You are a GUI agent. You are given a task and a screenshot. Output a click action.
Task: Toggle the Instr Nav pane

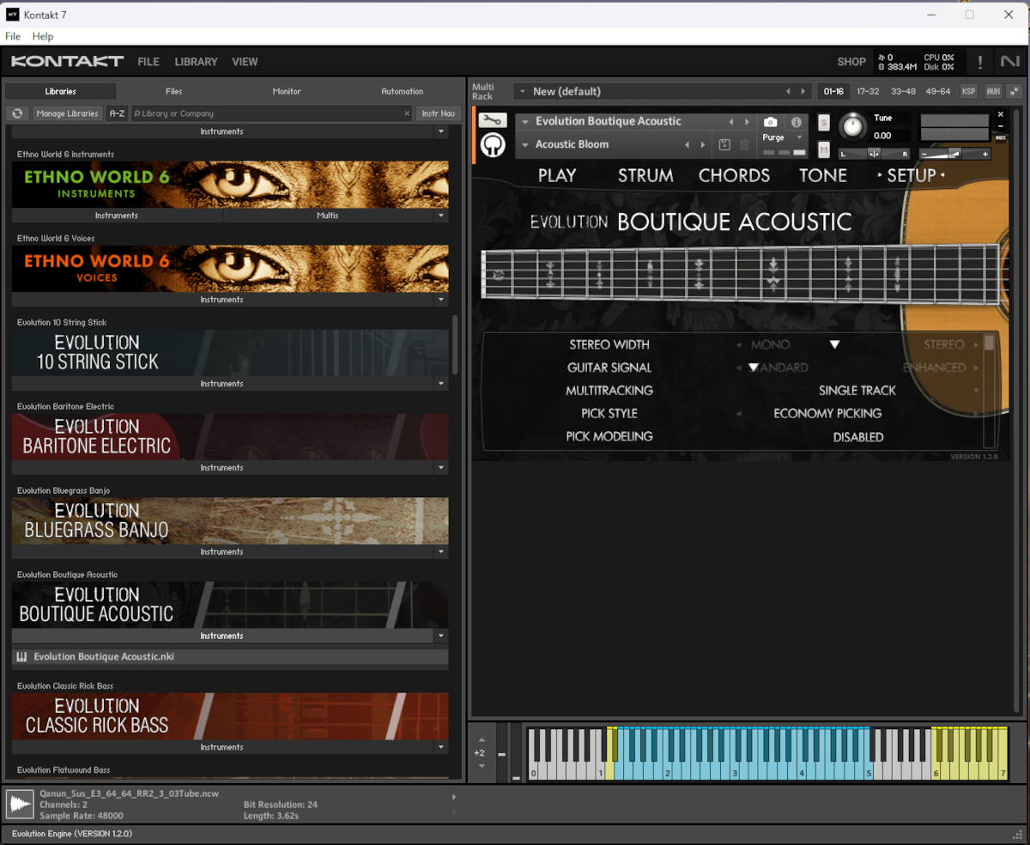pyautogui.click(x=438, y=113)
